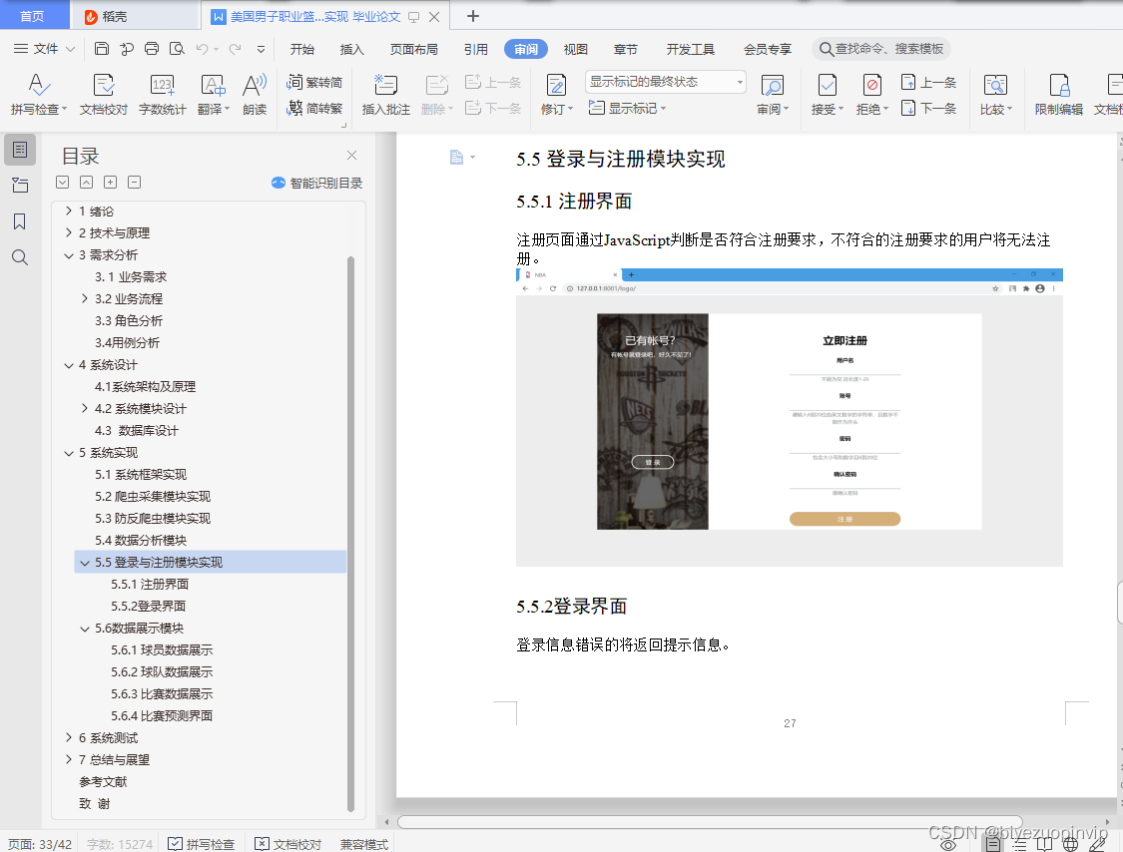
Task: Open track changes (修订)
Action: [x=556, y=94]
